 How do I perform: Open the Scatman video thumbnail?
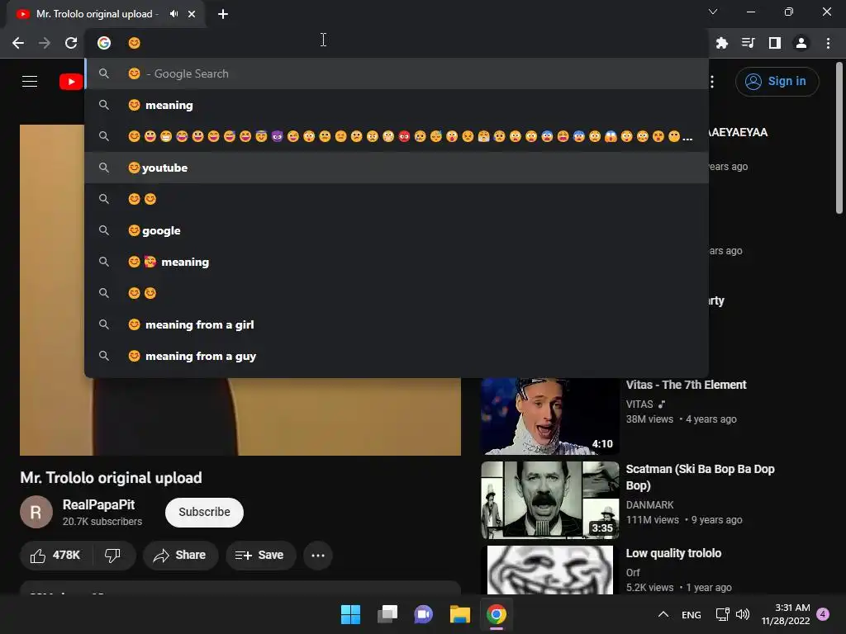coord(549,499)
